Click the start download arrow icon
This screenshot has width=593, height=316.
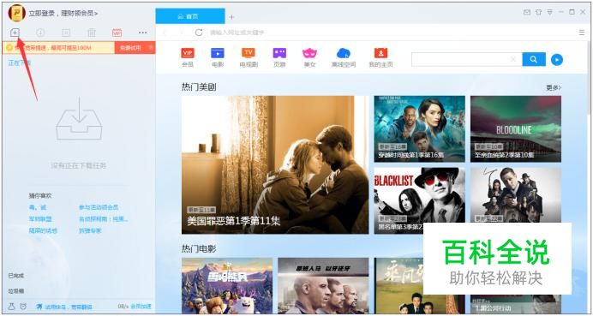point(40,33)
